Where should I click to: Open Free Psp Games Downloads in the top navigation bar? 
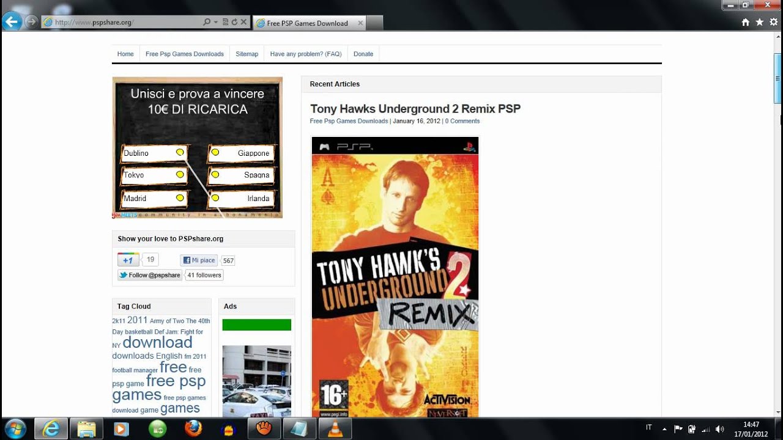point(185,54)
